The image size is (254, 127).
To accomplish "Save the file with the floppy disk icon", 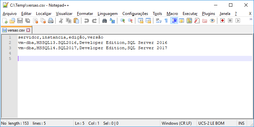I will [x=20, y=21].
